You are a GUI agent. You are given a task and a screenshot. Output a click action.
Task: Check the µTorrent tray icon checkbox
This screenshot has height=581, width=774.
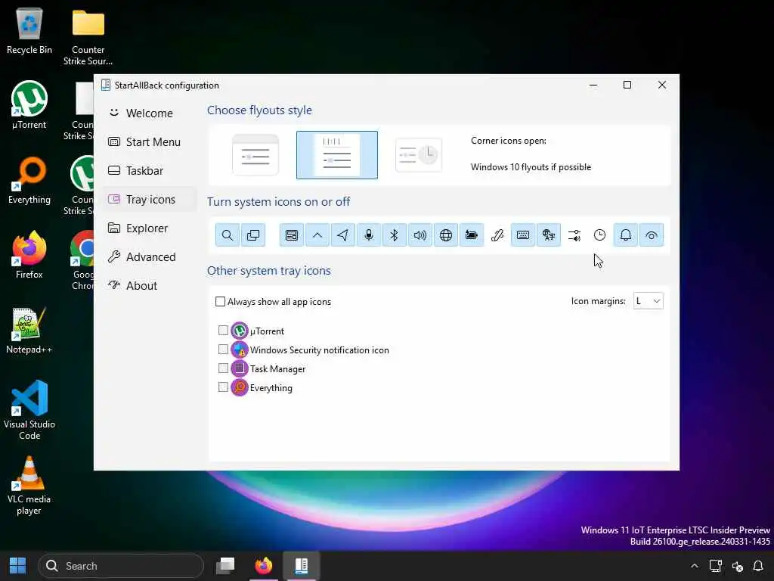(x=223, y=330)
